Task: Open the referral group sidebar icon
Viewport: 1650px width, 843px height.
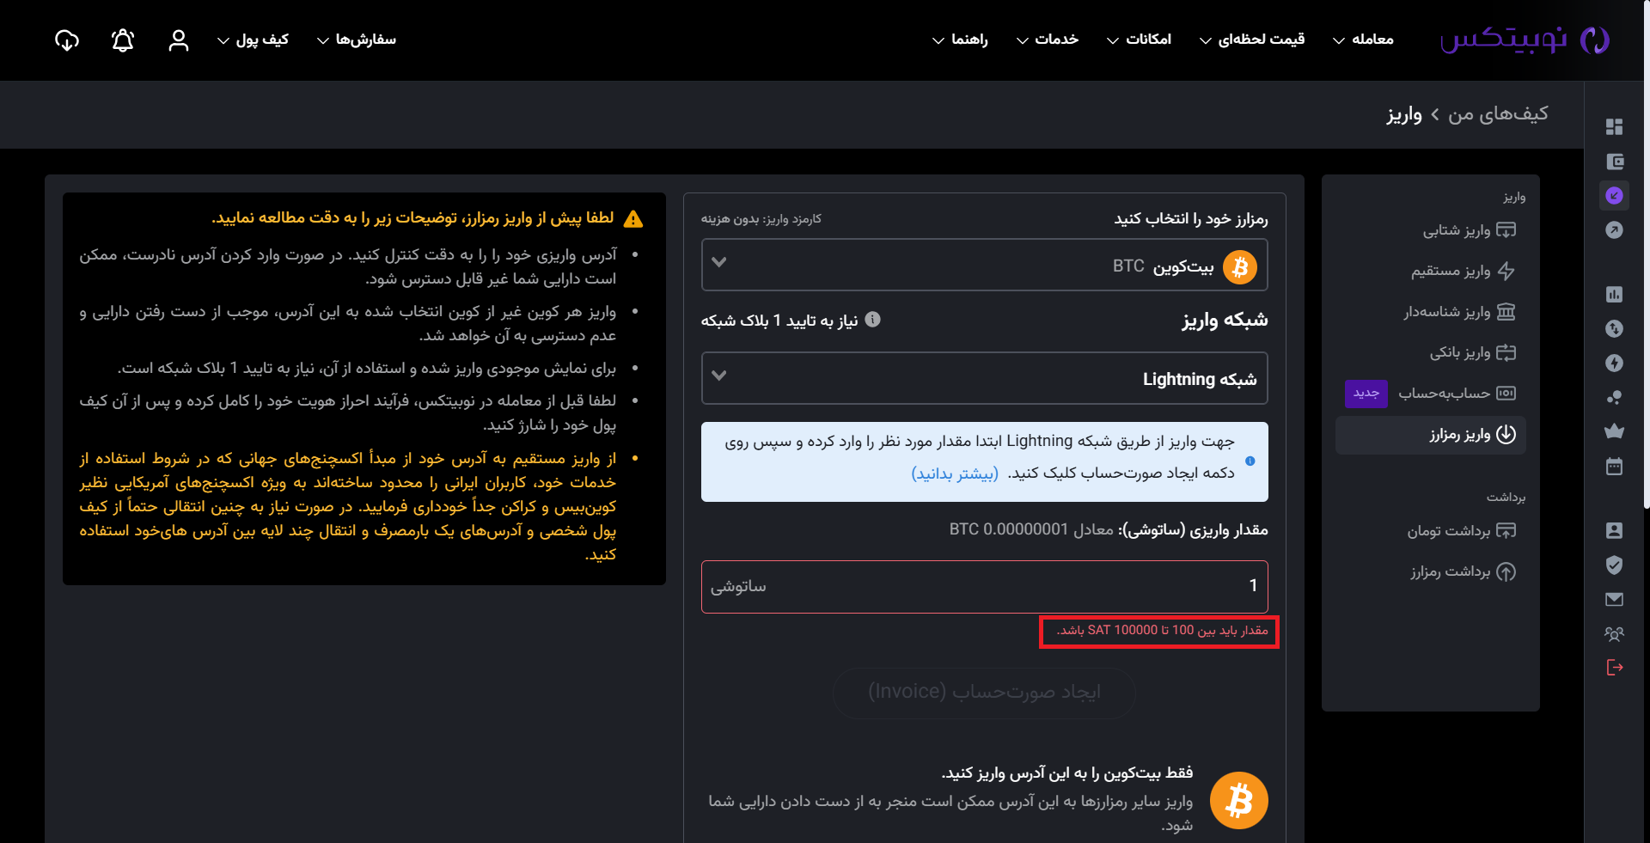Action: click(1614, 633)
